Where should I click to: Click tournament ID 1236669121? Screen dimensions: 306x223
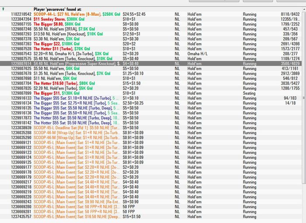click(21, 143)
